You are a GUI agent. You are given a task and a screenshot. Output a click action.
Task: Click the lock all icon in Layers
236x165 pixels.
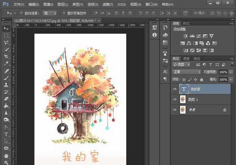pos(201,80)
